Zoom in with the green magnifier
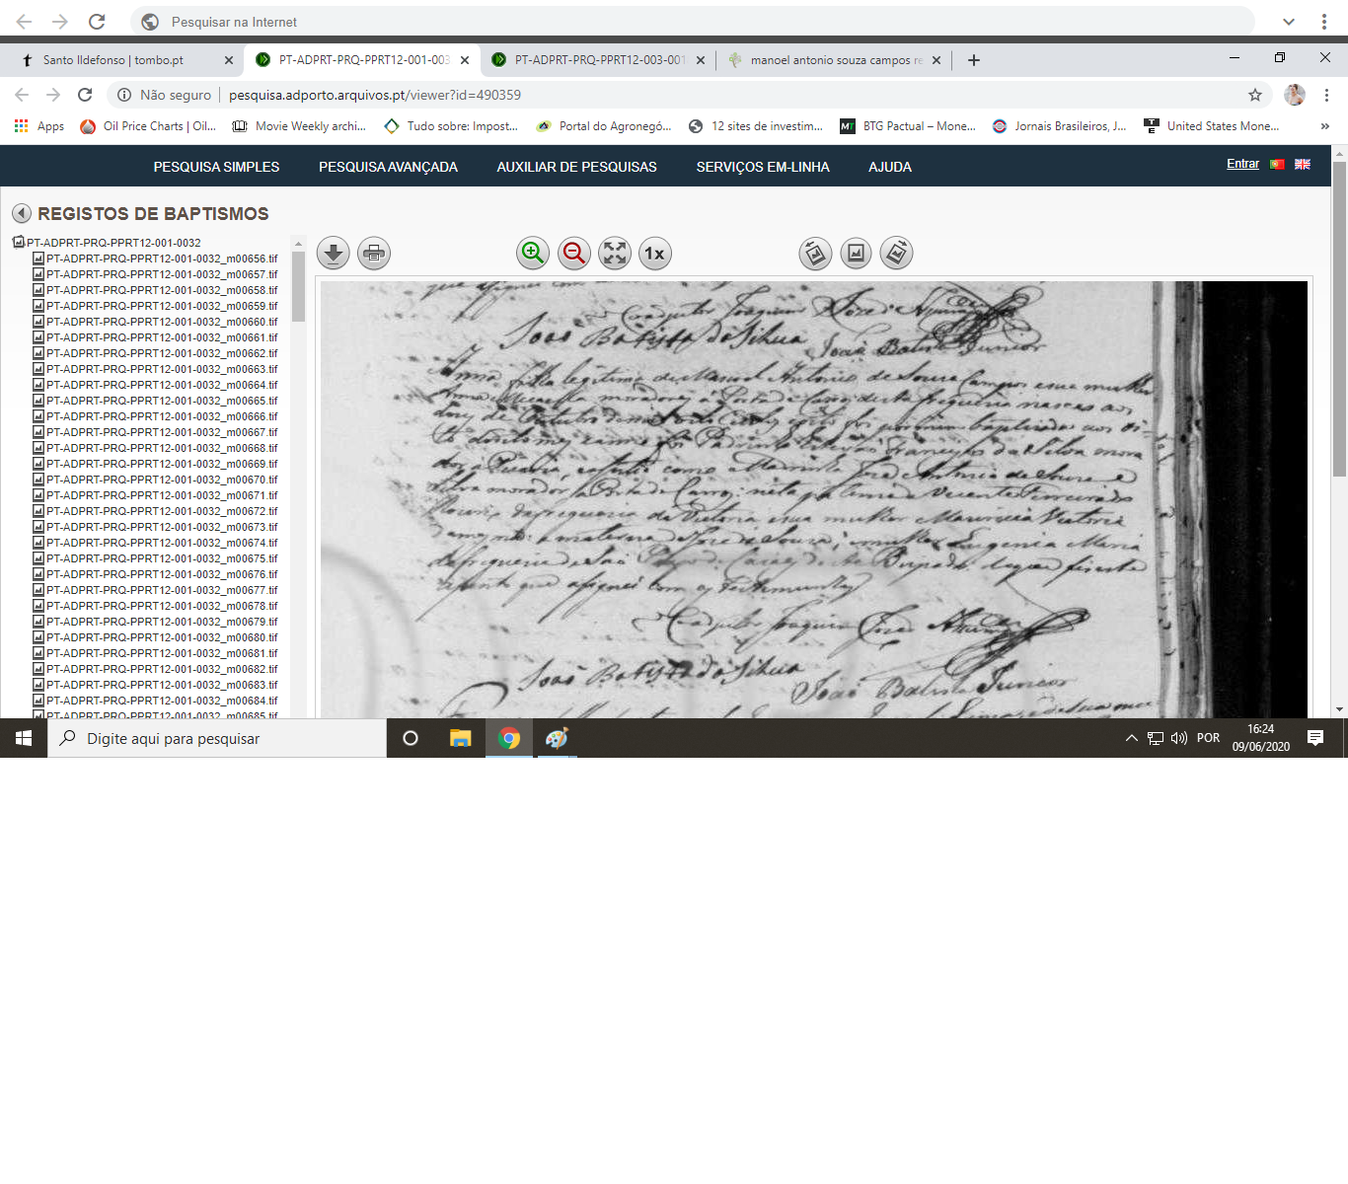This screenshot has width=1348, height=1184. (x=533, y=254)
